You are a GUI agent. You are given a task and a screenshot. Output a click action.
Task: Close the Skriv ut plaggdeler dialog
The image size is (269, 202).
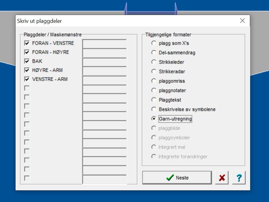point(242,21)
